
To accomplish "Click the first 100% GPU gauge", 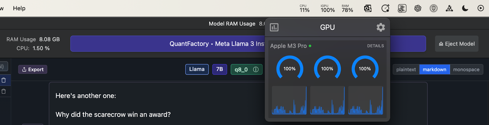I will tap(289, 68).
